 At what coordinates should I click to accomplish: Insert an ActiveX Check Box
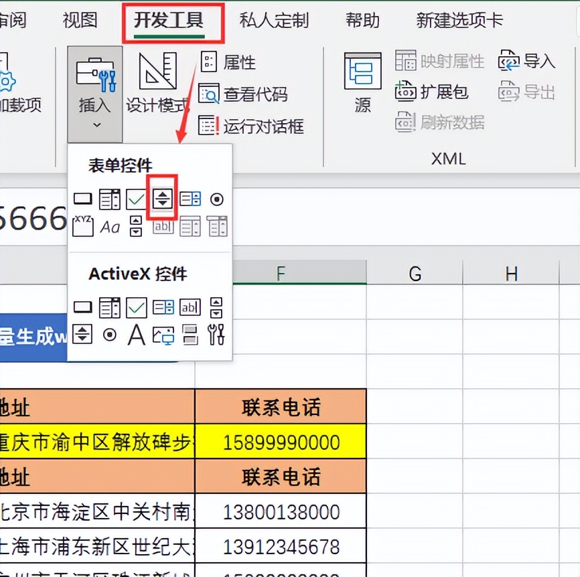[x=137, y=307]
